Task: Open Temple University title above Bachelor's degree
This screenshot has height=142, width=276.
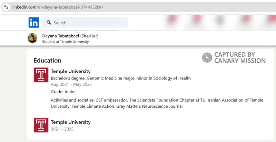Action: pos(71,71)
